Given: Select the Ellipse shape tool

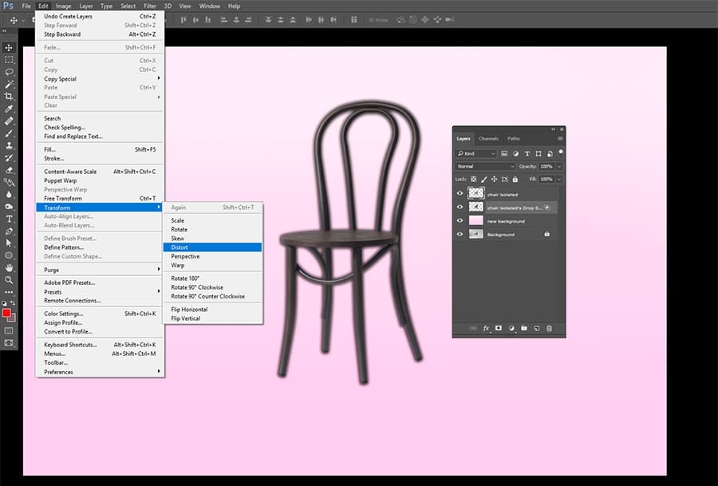Looking at the screenshot, I should [9, 255].
